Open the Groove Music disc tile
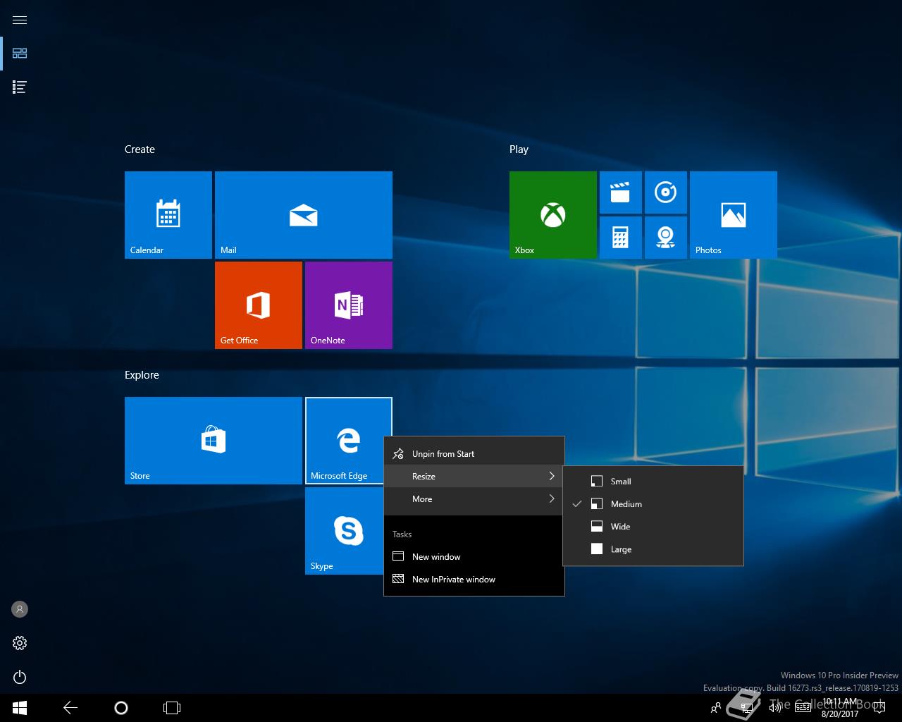Viewport: 902px width, 722px height. 666,192
